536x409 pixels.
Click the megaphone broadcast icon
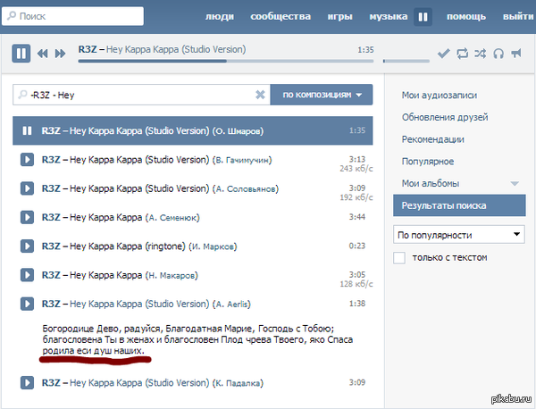point(515,54)
